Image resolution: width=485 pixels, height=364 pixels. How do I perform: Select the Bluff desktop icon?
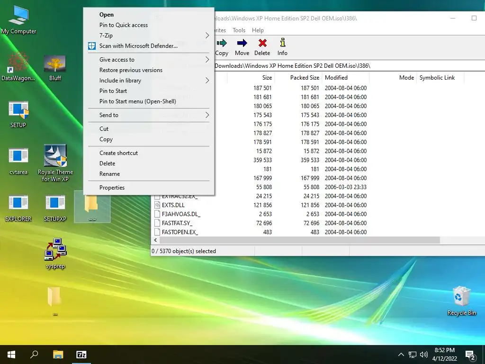(55, 68)
